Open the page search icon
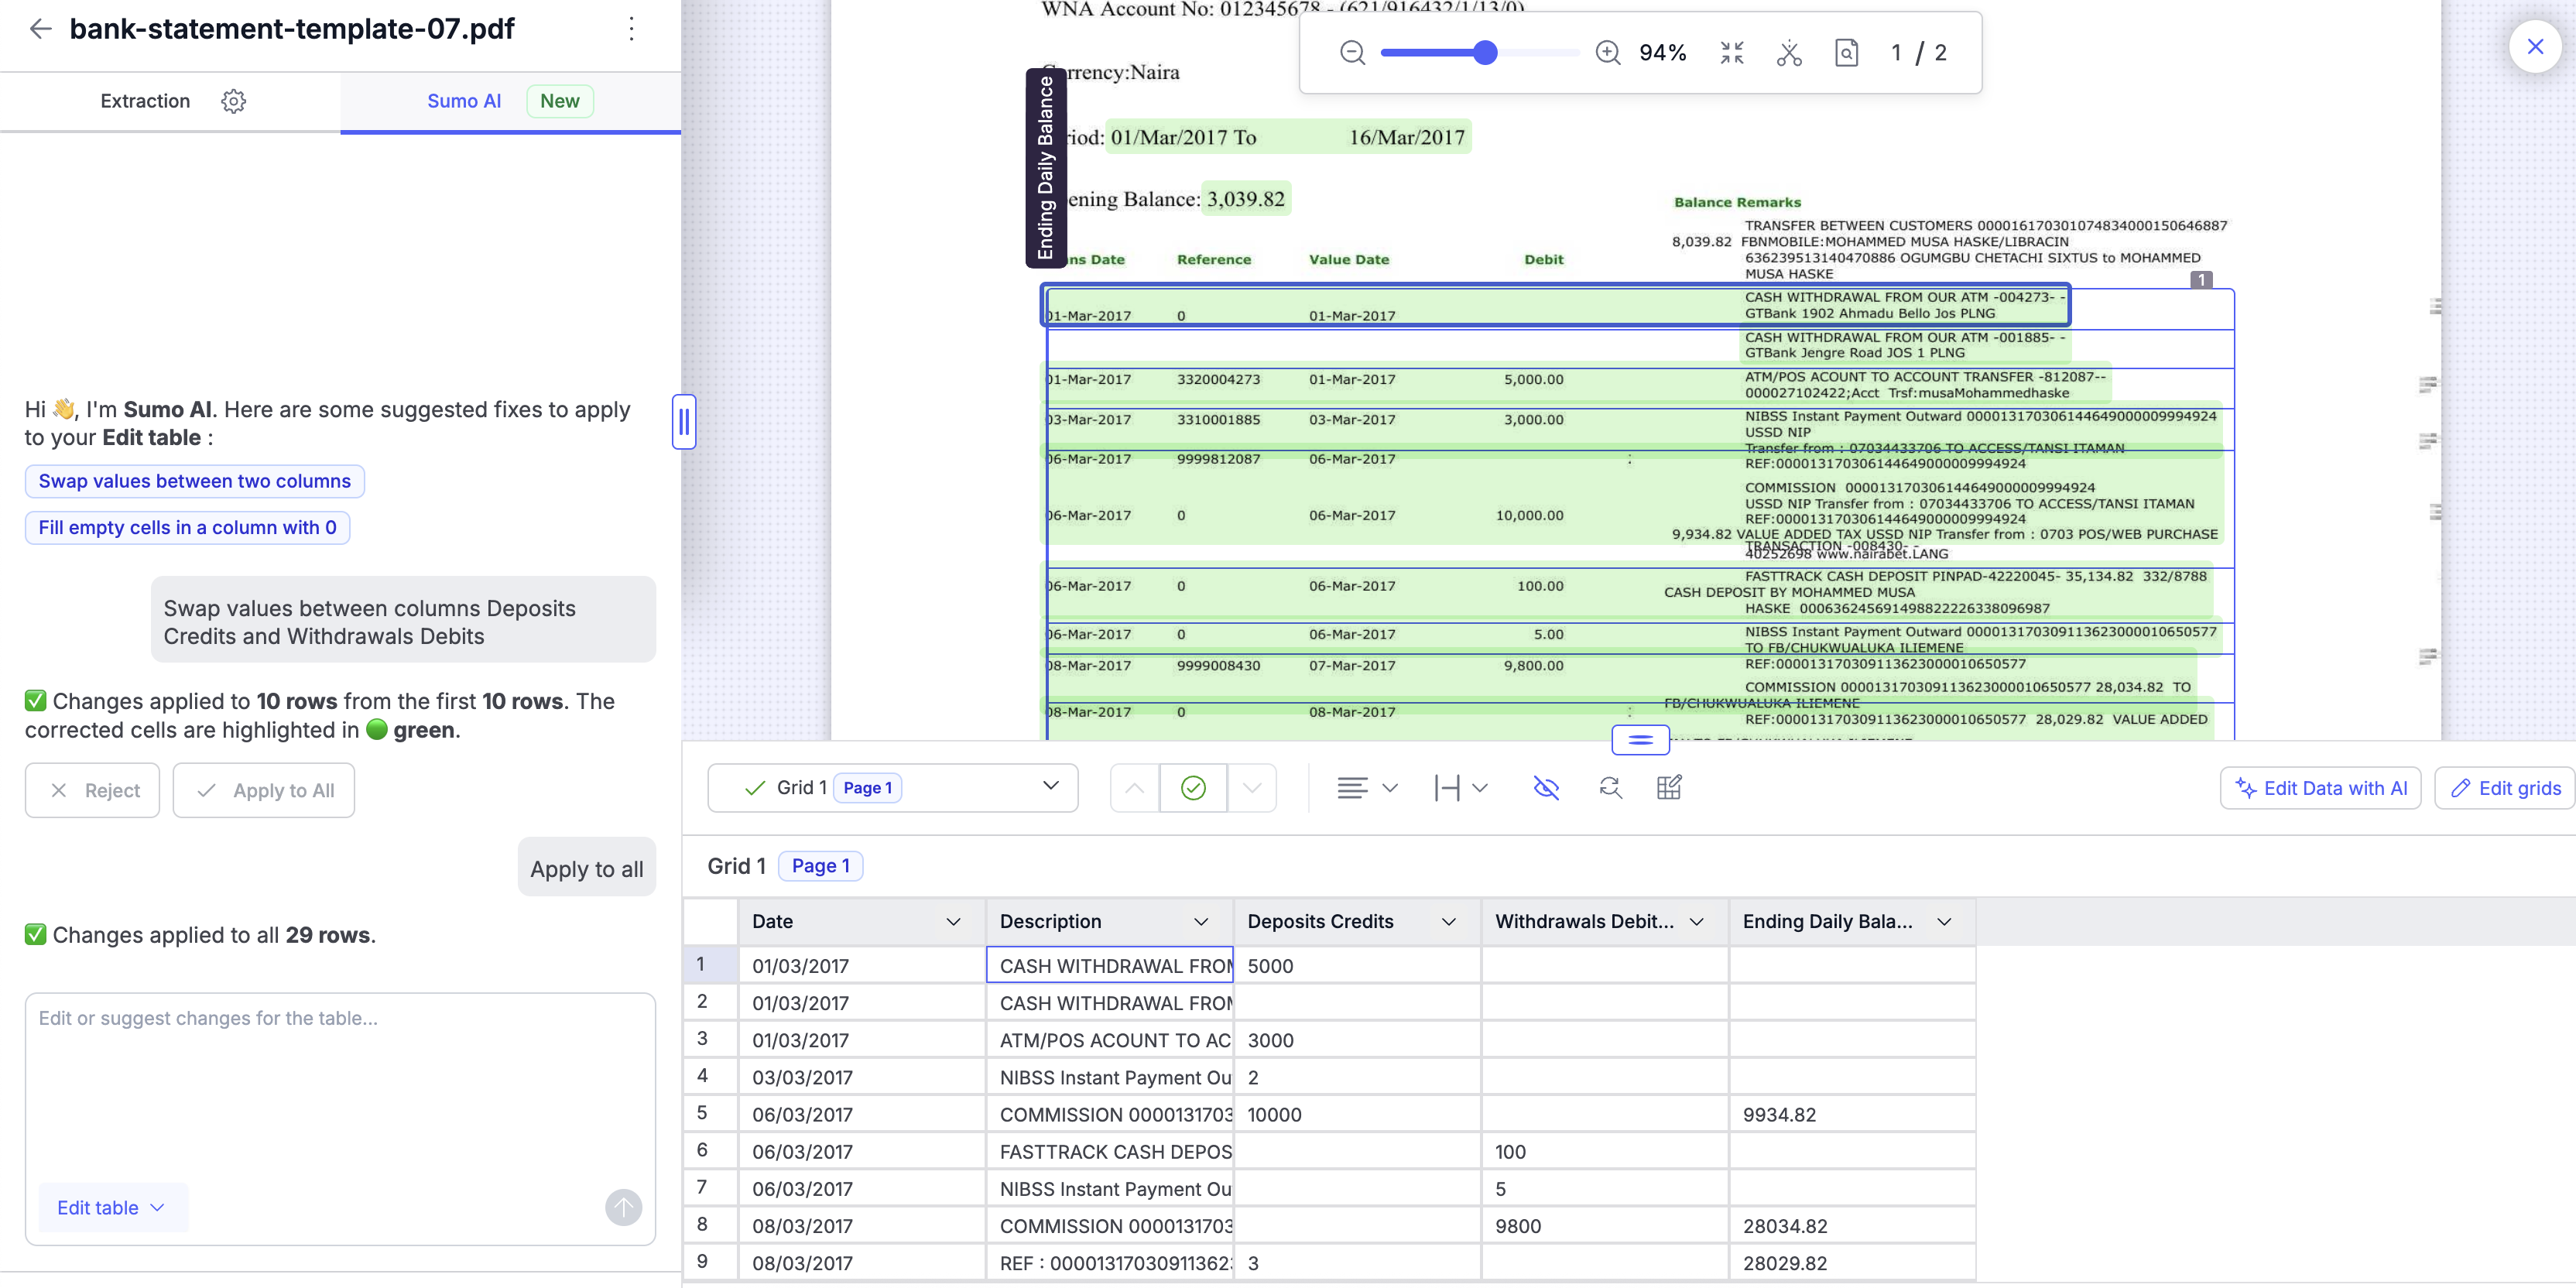Image resolution: width=2576 pixels, height=1288 pixels. (1846, 53)
